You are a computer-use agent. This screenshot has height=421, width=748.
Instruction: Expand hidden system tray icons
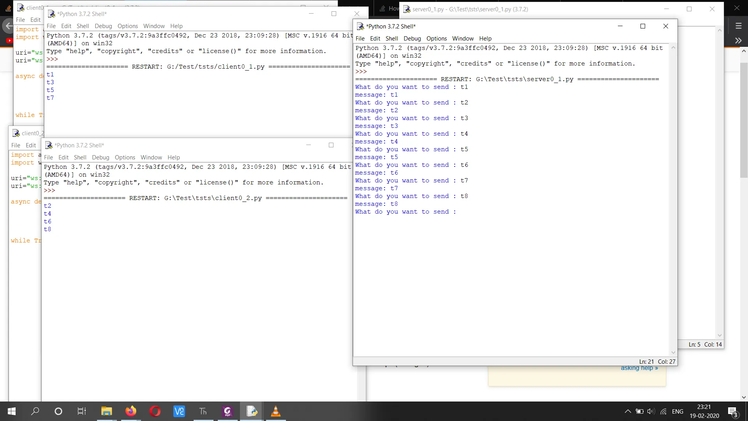tap(628, 411)
